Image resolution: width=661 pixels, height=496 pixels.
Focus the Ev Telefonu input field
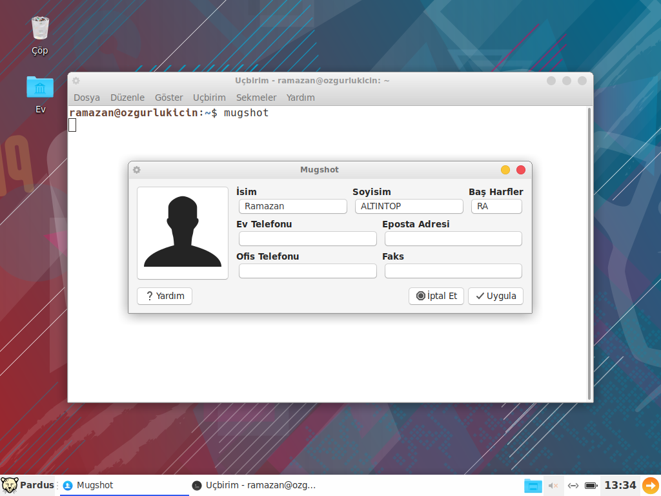point(308,239)
